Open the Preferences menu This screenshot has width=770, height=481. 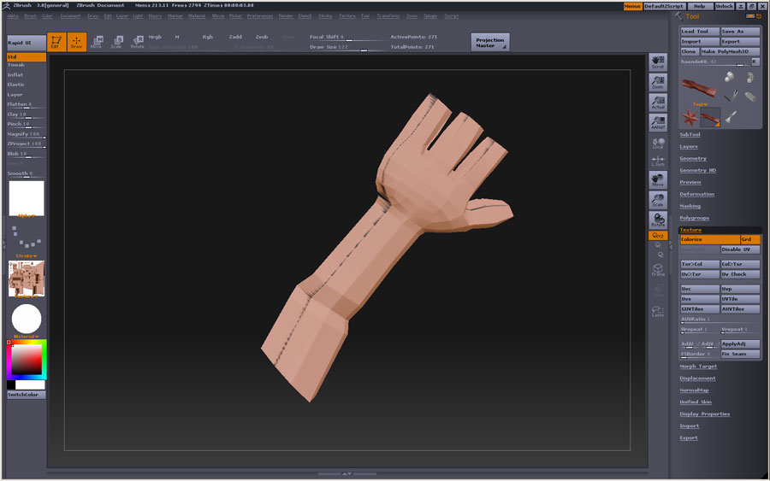coord(260,16)
